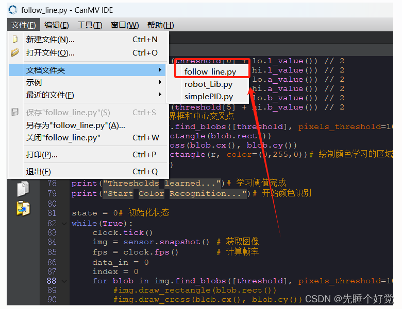Click the "Start Color Recognition..." string
The height and width of the screenshot is (309, 402).
[175, 194]
